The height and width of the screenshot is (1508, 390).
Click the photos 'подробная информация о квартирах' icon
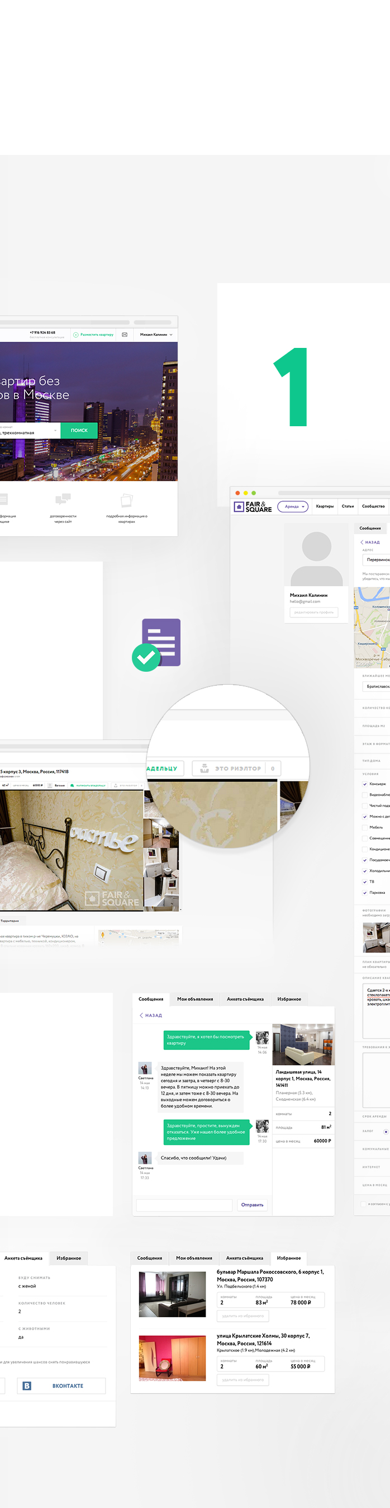(127, 500)
